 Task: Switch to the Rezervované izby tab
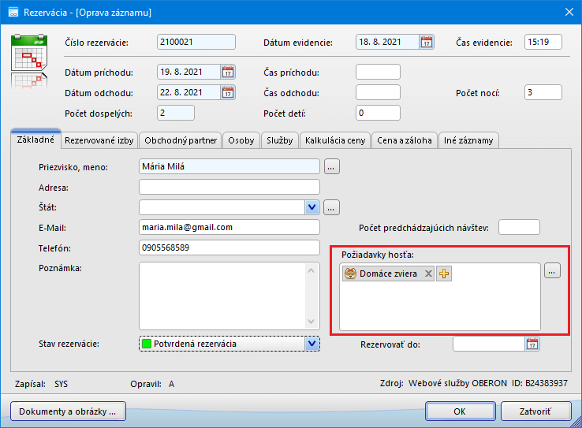(100, 141)
